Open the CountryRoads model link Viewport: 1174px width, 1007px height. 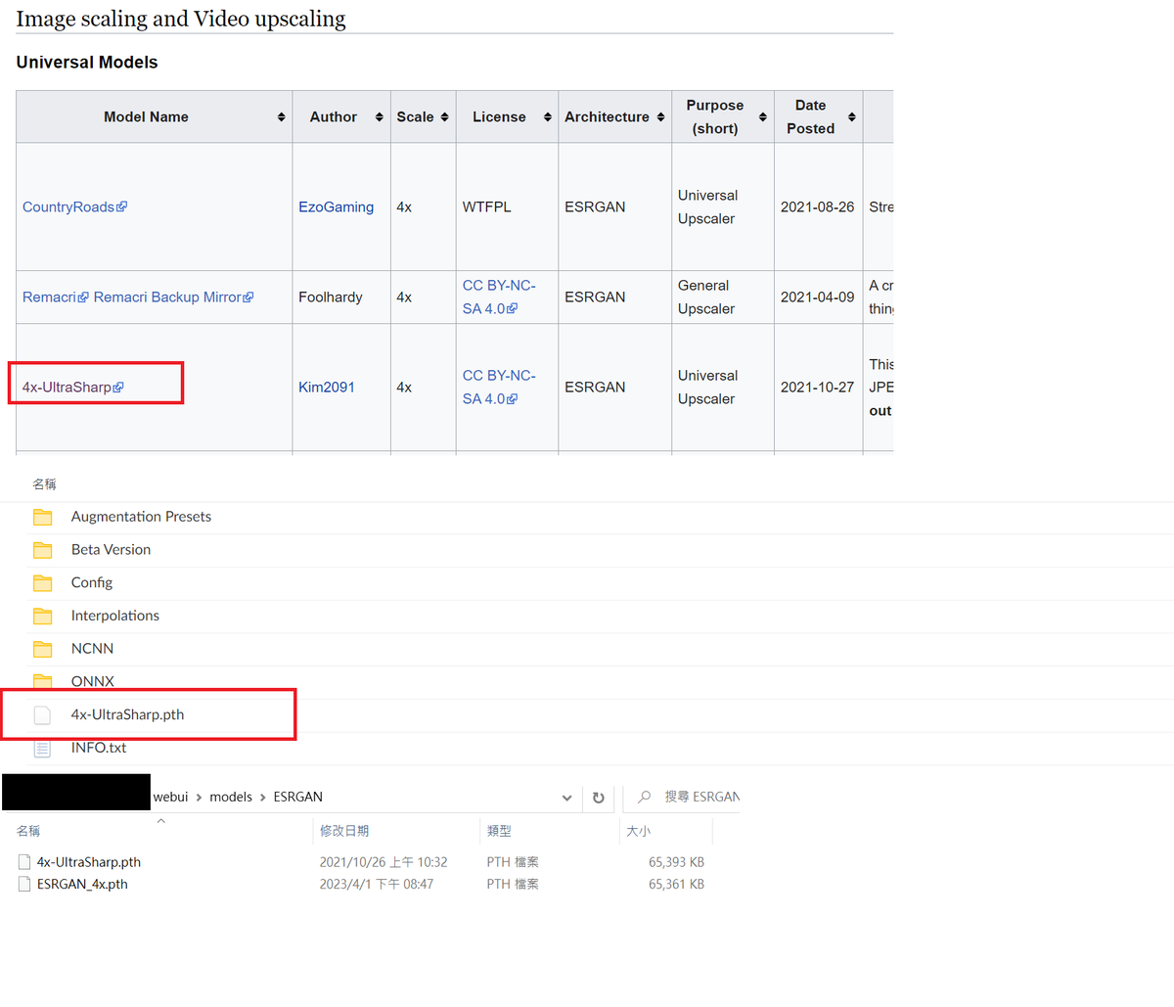(x=74, y=206)
